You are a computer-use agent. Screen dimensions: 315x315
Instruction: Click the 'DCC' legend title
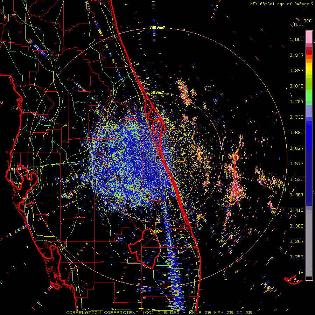pos(307,21)
